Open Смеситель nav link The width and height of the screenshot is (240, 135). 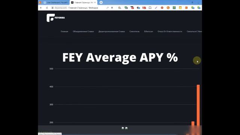click(x=134, y=31)
